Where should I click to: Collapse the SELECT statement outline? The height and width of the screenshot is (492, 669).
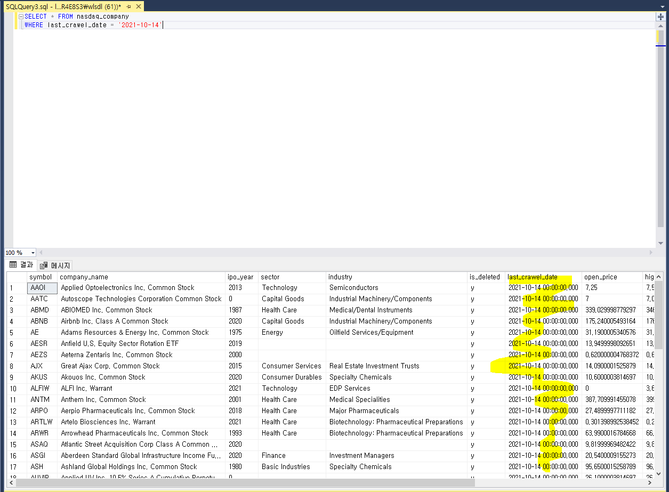(x=21, y=17)
